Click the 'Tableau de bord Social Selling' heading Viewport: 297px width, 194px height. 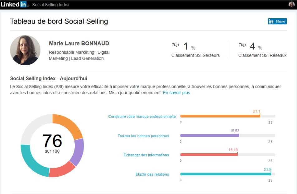tap(59, 21)
